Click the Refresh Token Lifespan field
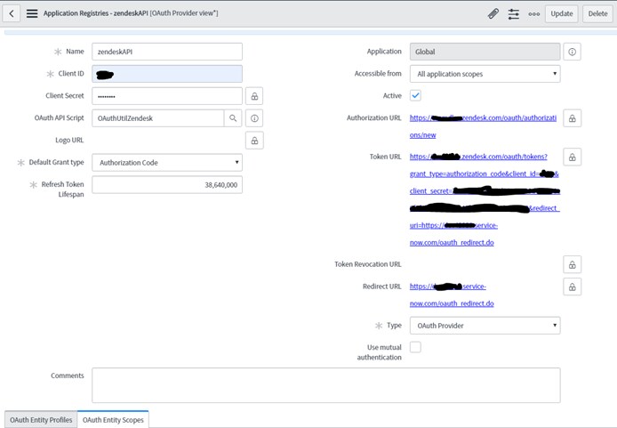Viewport: 617px width, 428px height. [167, 185]
